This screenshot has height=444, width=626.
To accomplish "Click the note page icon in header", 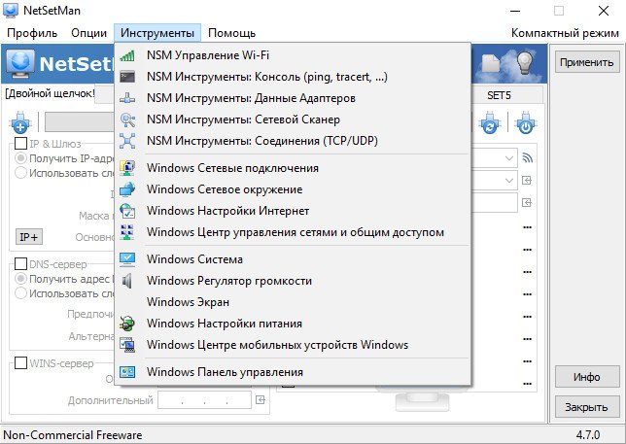I will click(490, 64).
